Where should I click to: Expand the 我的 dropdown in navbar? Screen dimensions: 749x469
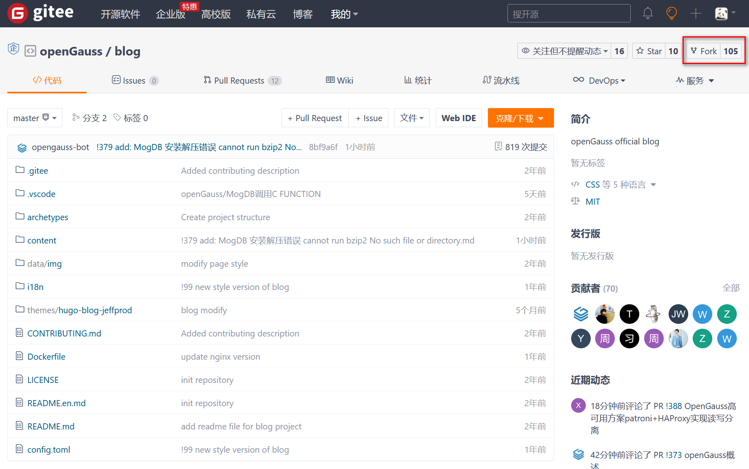pyautogui.click(x=344, y=14)
